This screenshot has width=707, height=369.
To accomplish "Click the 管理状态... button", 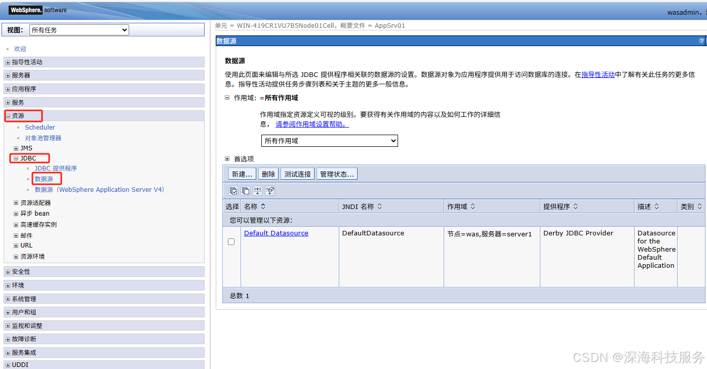I will [337, 174].
